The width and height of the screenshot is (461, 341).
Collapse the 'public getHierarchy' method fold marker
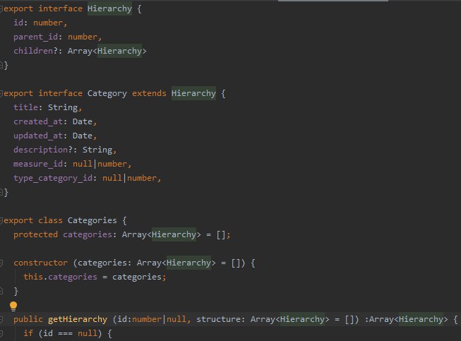coord(1,319)
